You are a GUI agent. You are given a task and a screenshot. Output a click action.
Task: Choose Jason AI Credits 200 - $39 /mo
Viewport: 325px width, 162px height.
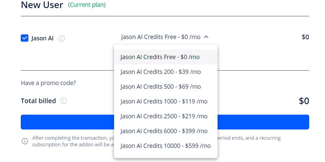click(160, 72)
